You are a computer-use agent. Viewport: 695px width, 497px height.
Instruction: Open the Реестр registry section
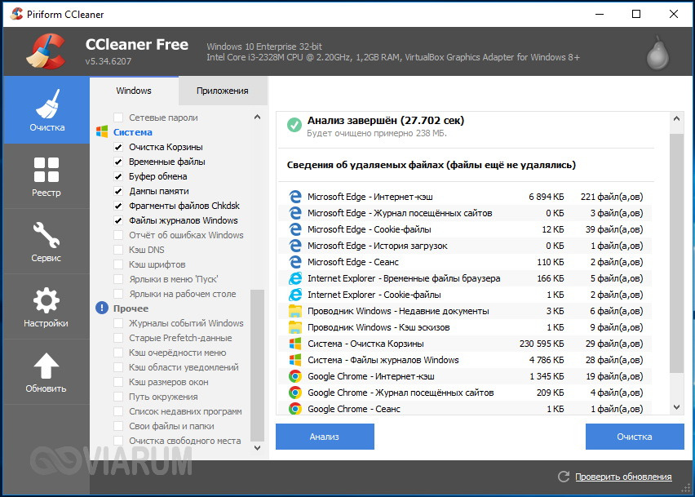tap(46, 176)
